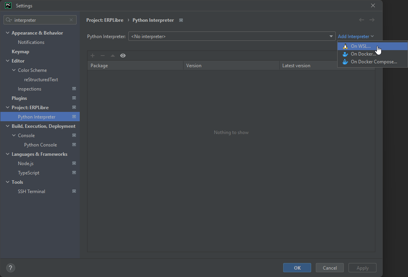This screenshot has height=277, width=408.
Task: Install package with the plus icon
Action: [x=92, y=55]
